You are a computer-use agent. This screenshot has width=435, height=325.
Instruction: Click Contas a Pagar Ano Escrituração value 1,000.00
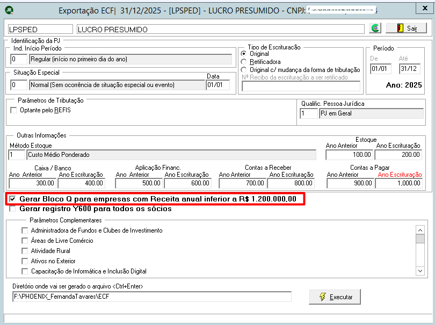[x=399, y=183]
